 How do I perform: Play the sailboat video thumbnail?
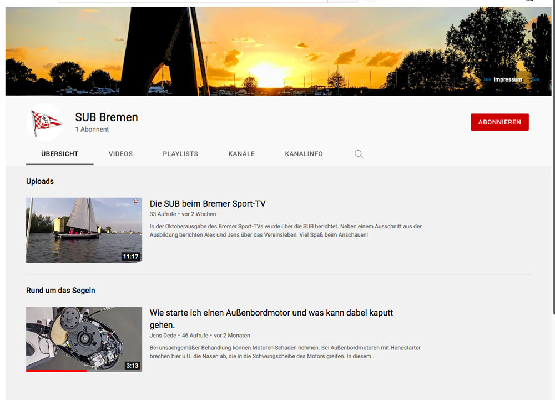84,231
